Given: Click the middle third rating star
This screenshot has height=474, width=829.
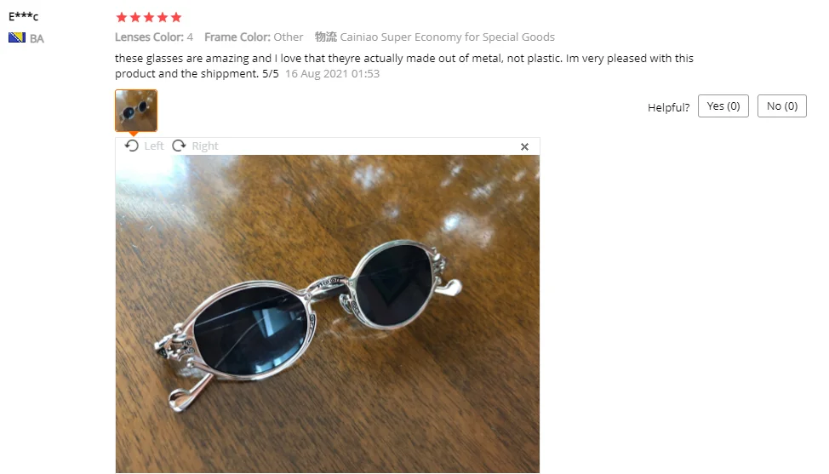Looking at the screenshot, I should (x=149, y=17).
